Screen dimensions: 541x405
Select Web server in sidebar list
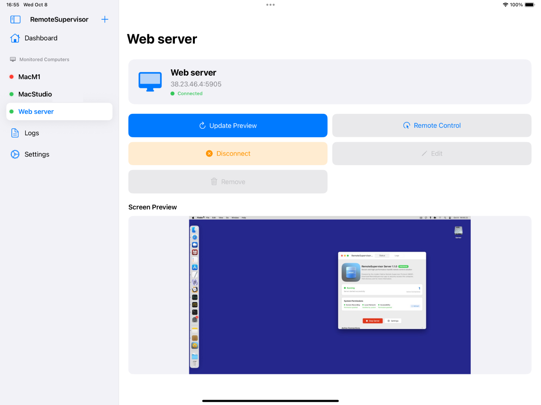click(36, 112)
